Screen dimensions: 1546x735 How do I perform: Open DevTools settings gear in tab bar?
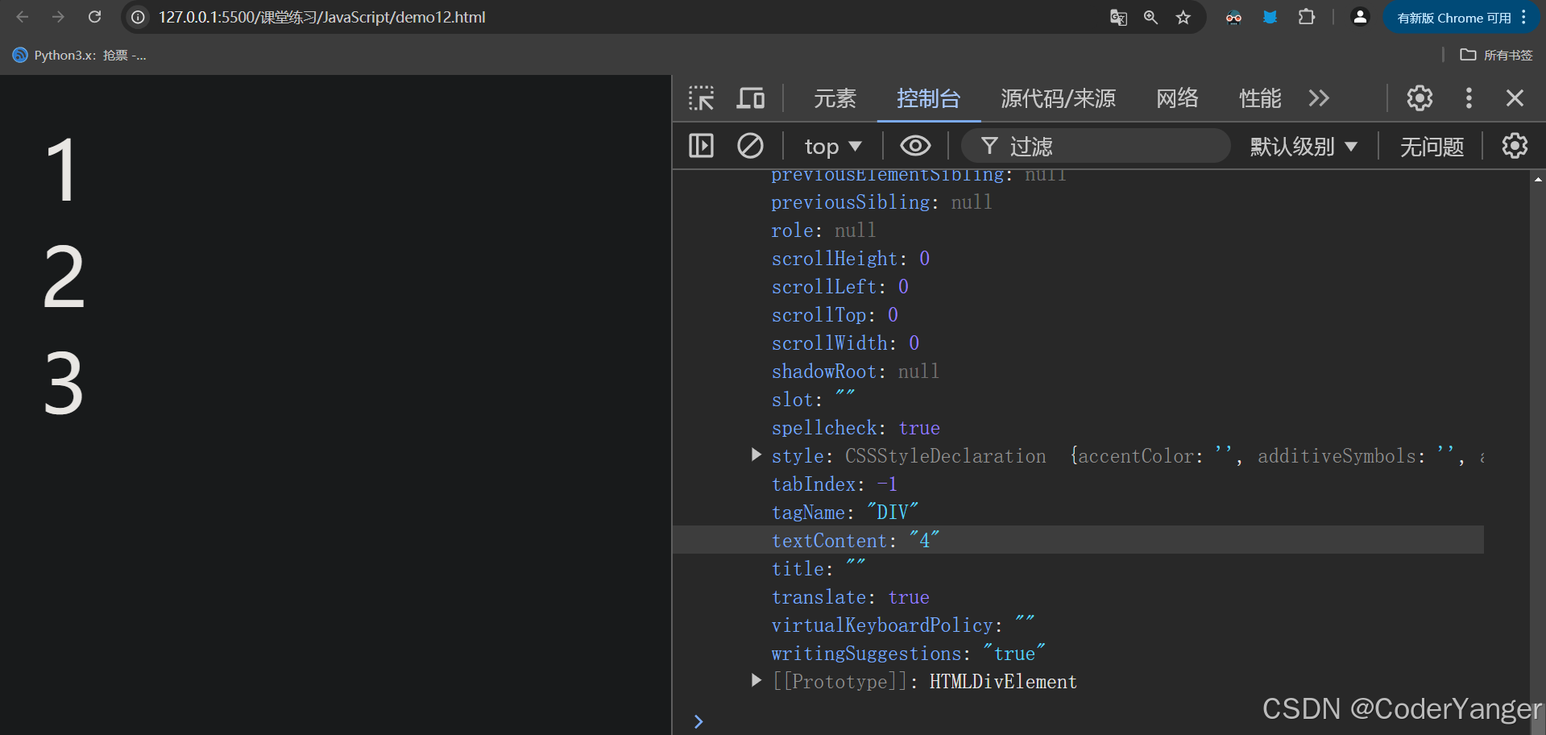[x=1420, y=98]
